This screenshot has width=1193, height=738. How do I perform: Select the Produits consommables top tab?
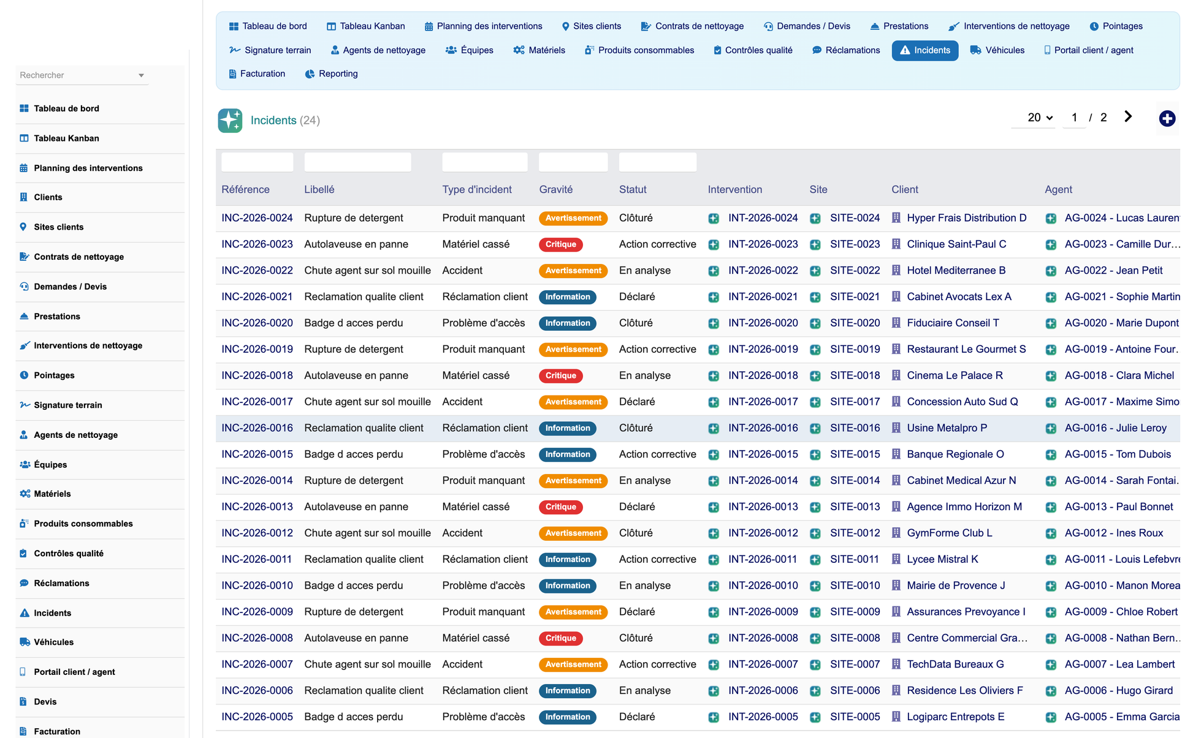coord(639,50)
